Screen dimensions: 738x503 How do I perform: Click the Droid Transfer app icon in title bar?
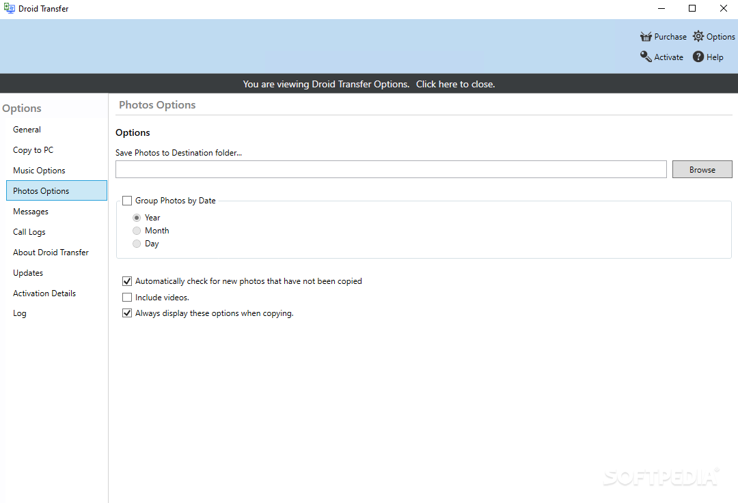click(9, 8)
